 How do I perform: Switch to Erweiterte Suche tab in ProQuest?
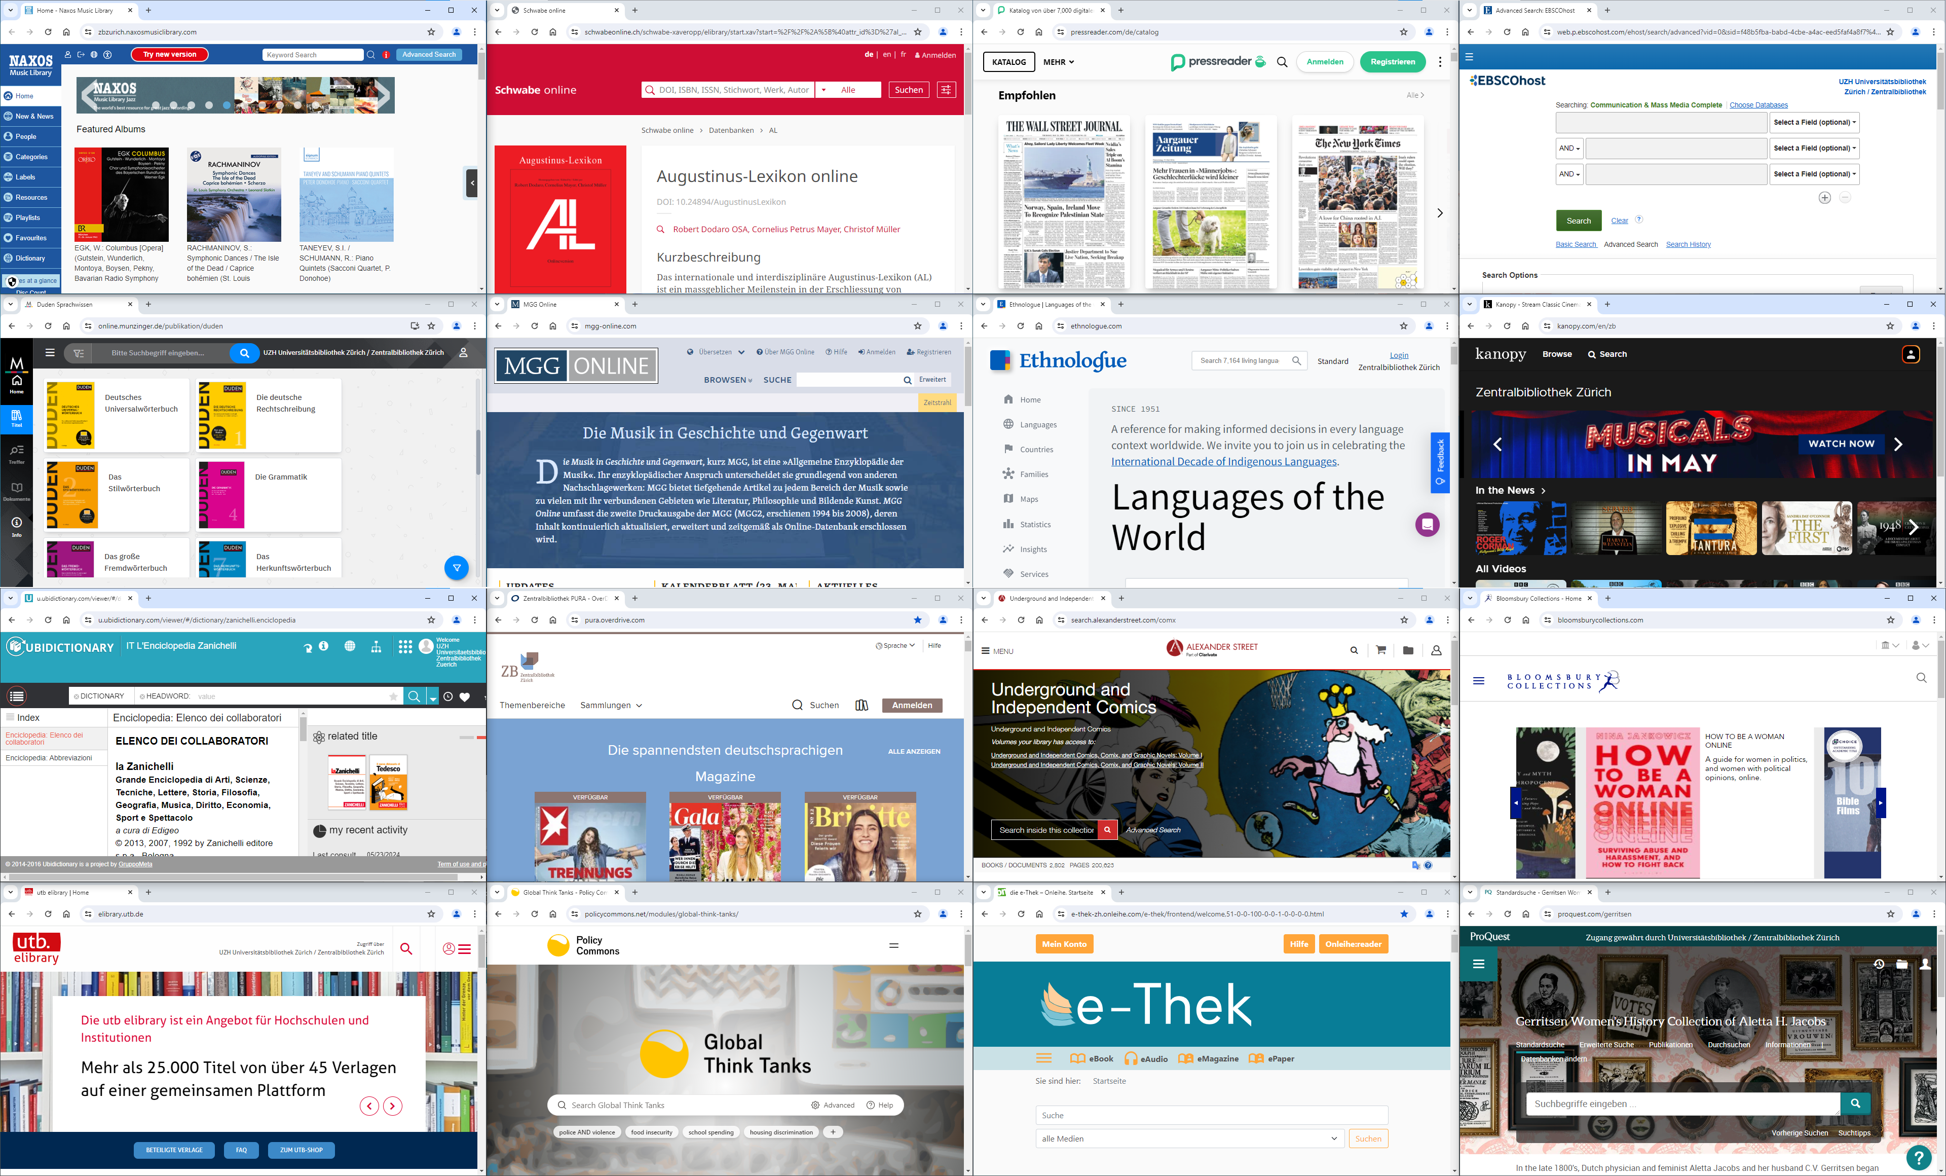[x=1606, y=1044]
